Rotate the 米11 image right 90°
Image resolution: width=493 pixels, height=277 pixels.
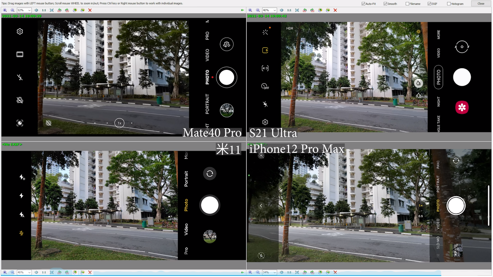(67, 272)
